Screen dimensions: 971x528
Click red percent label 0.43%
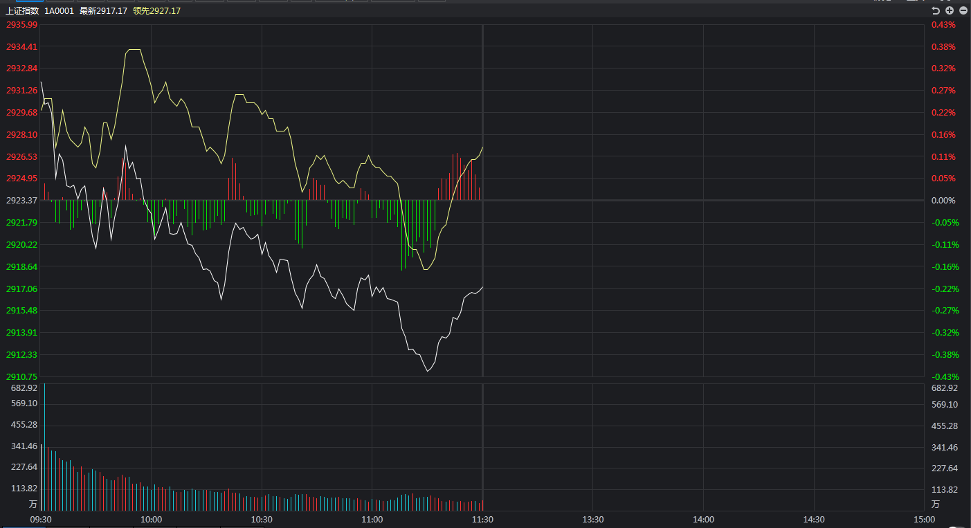pos(943,24)
